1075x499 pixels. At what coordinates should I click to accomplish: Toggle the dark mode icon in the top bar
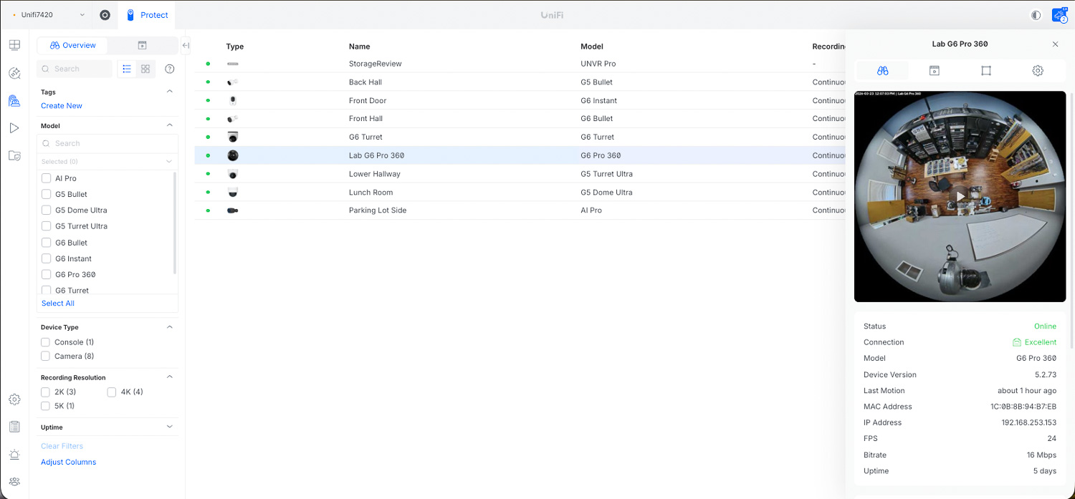[1036, 14]
